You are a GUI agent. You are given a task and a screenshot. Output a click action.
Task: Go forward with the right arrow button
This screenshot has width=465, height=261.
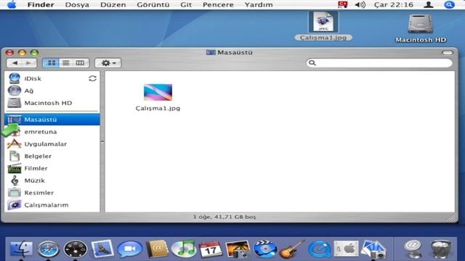pos(29,63)
